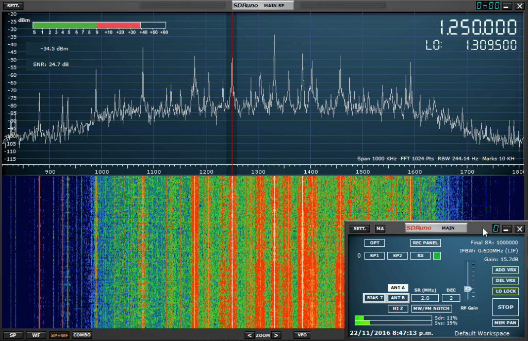Click the ADD VRX button
Viewport: 528px width, 341px height.
point(505,270)
